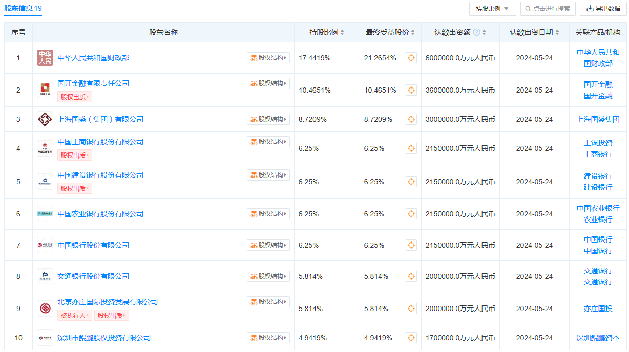The height and width of the screenshot is (352, 629).
Task: Sort by 持股比例 column header
Action: (x=327, y=32)
